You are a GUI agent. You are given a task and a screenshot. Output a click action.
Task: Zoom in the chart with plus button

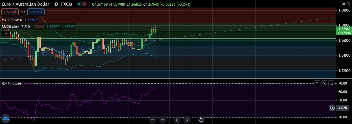coord(163,120)
